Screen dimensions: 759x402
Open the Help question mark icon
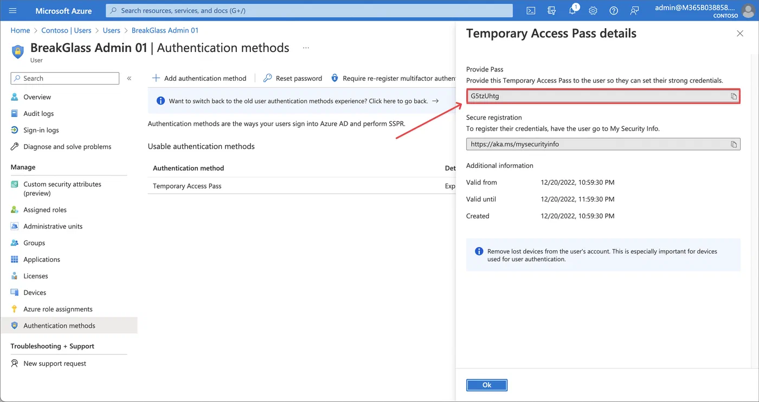click(x=614, y=11)
